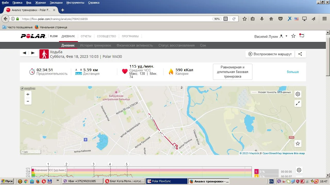Viewport: 330px width, 185px height.
Task: Reload the current page
Action: tap(234, 19)
